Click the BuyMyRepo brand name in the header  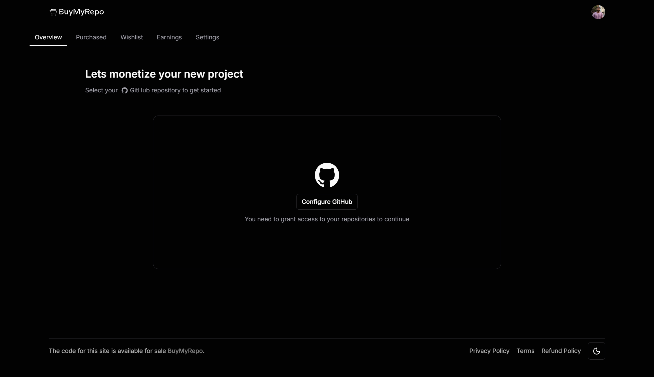[81, 12]
